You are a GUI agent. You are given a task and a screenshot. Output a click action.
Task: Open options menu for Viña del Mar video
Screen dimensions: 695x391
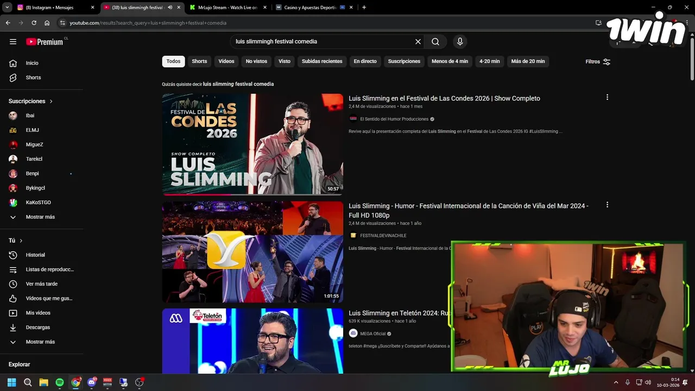tap(607, 205)
